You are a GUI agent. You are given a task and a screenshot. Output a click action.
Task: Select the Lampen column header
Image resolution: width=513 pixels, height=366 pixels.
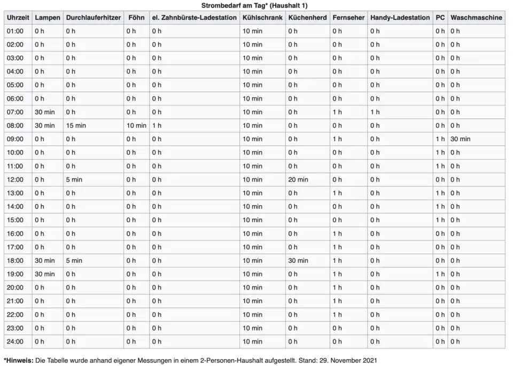pyautogui.click(x=48, y=18)
